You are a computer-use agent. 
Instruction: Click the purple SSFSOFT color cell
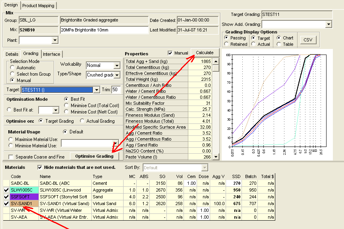tap(24, 197)
